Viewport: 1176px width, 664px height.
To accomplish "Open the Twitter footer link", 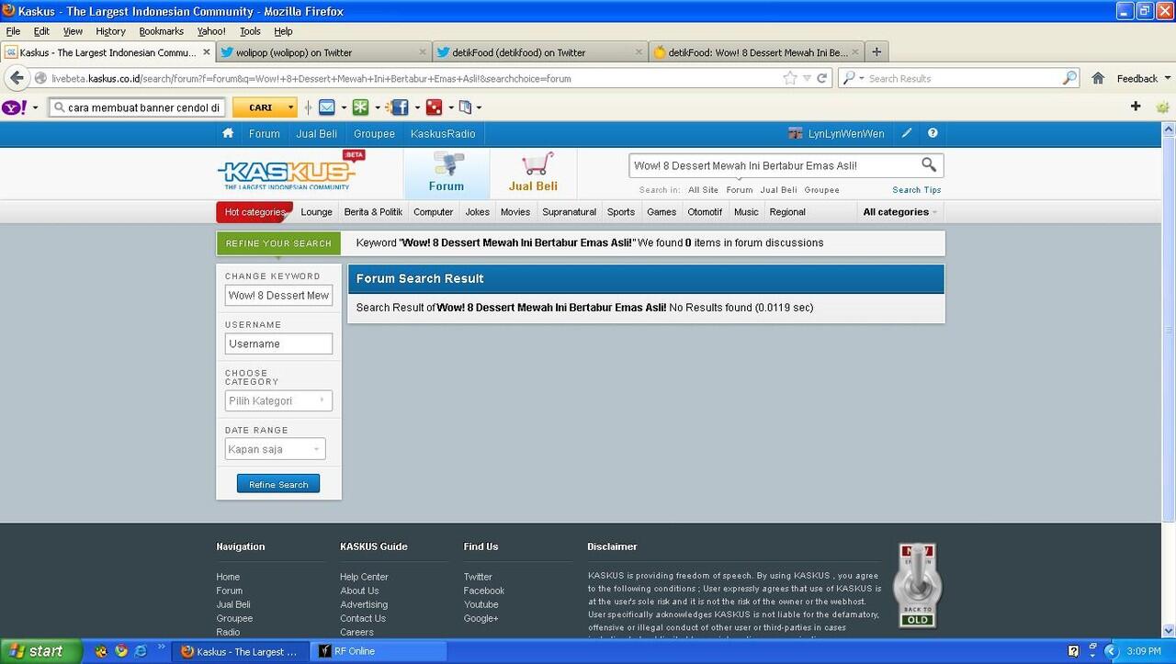I will click(478, 577).
